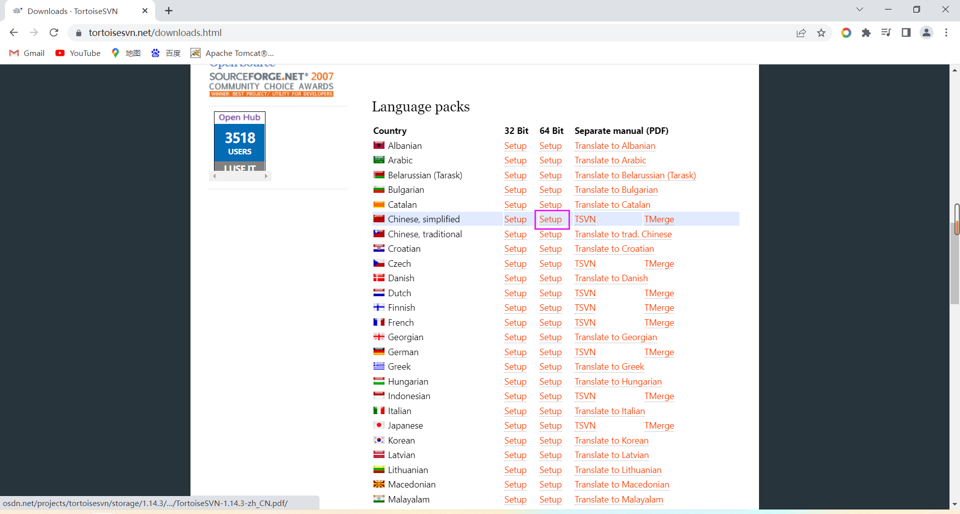
Task: Click the Open Hub widget left scroll arrow
Action: click(x=214, y=176)
